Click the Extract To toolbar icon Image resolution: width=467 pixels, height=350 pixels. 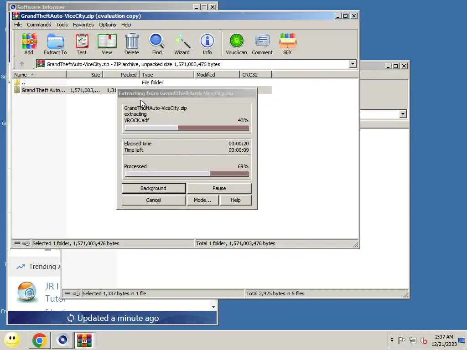pos(55,44)
